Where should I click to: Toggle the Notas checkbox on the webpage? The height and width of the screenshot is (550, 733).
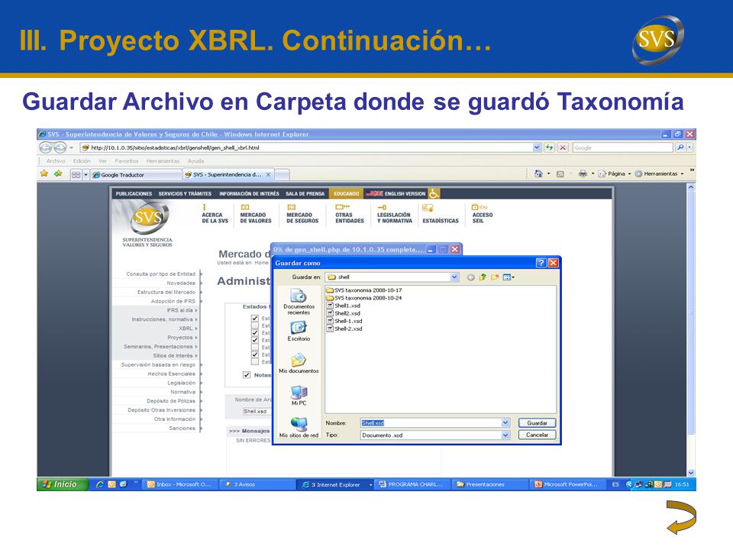click(247, 374)
